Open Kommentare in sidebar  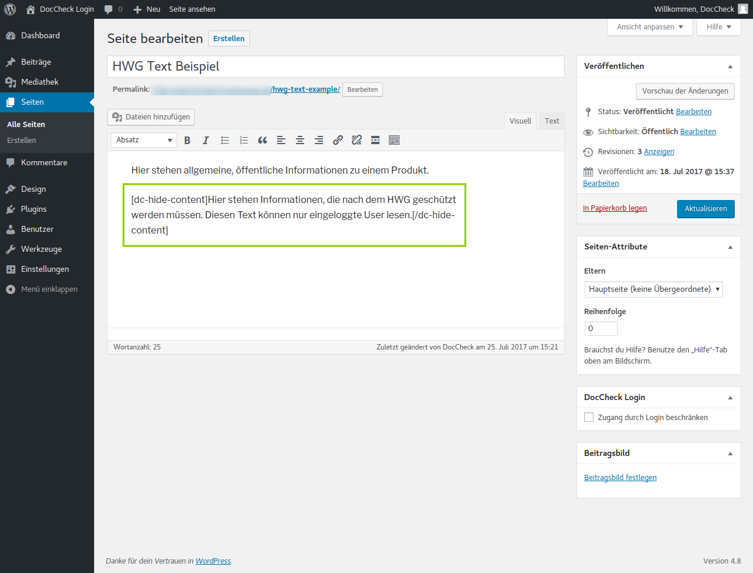[x=47, y=162]
